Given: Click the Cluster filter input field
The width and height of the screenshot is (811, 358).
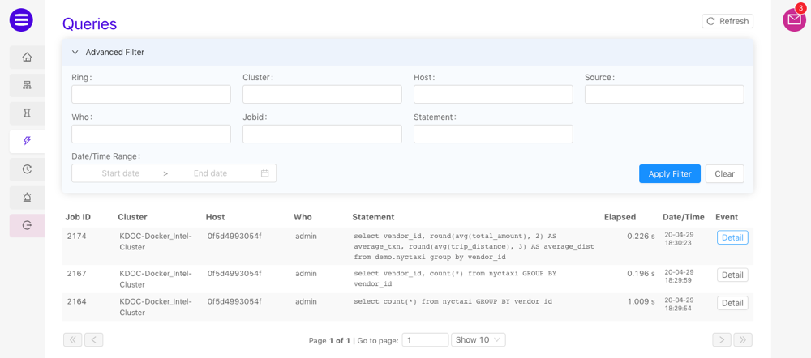Looking at the screenshot, I should point(322,95).
